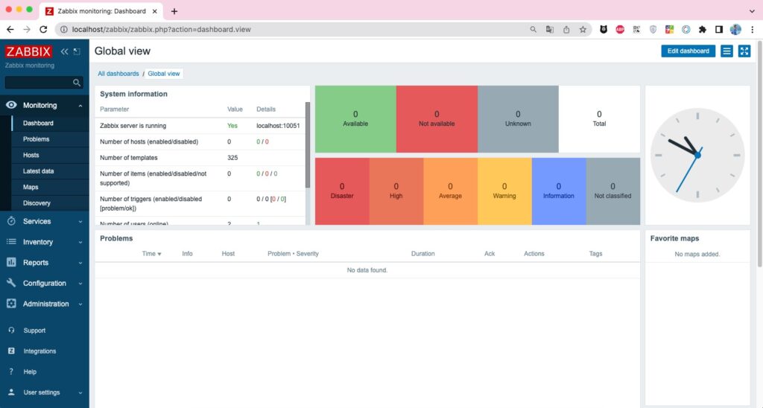Open the dashboard actions hamburger menu
763x408 pixels.
pyautogui.click(x=726, y=51)
